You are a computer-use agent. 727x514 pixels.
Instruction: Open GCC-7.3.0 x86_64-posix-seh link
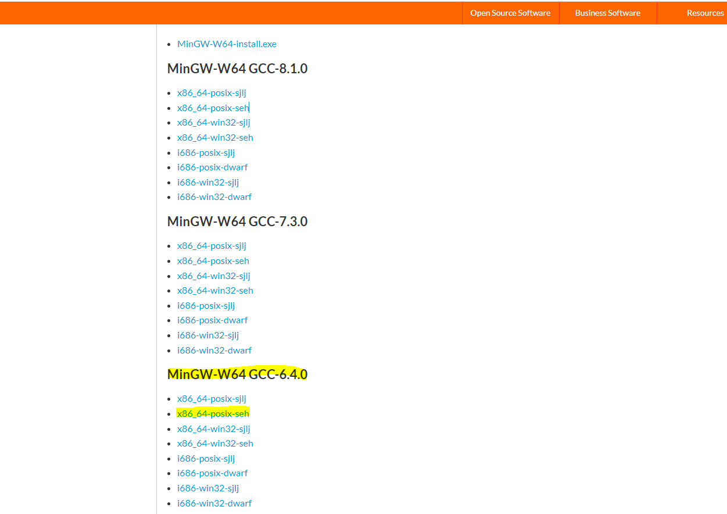click(x=213, y=261)
